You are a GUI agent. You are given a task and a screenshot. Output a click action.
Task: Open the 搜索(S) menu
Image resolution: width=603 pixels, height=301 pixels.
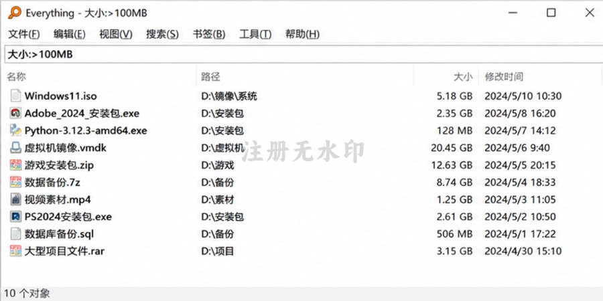[162, 34]
